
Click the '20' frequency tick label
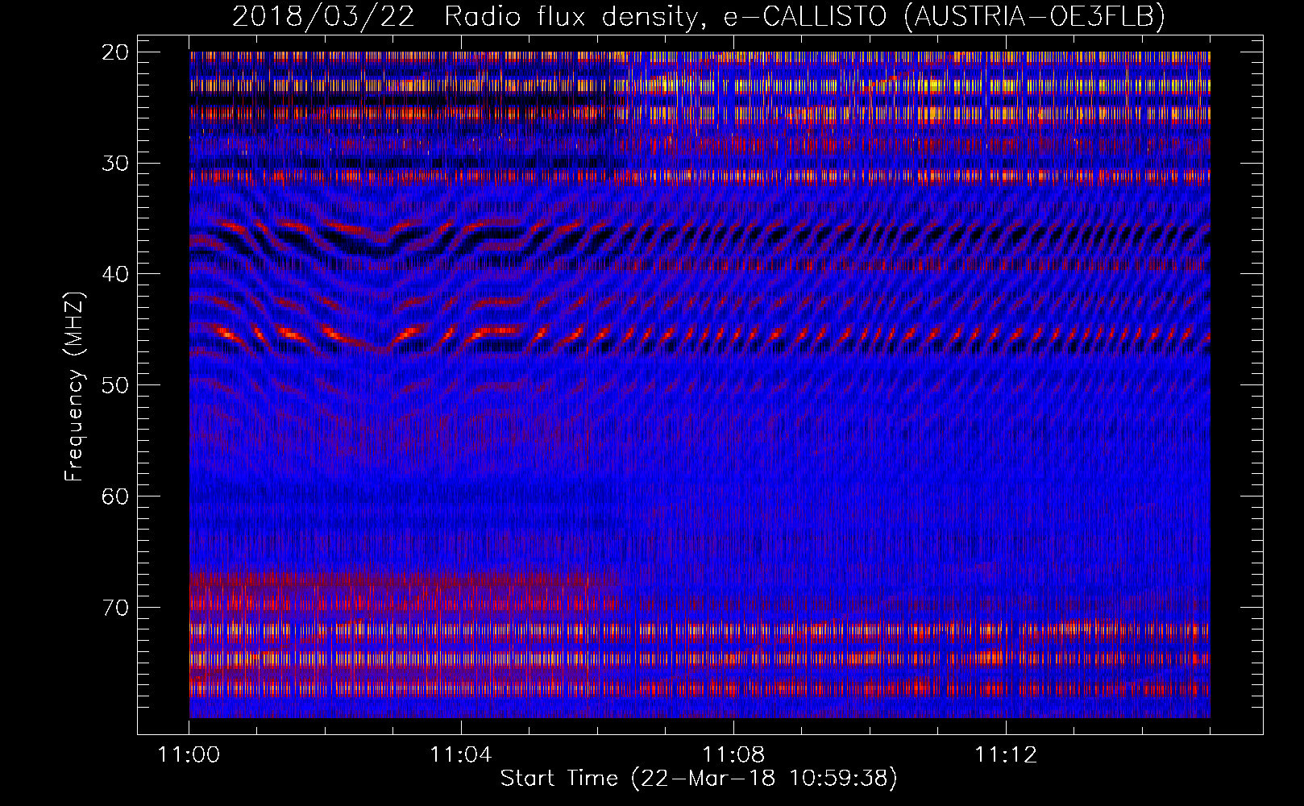pyautogui.click(x=115, y=52)
